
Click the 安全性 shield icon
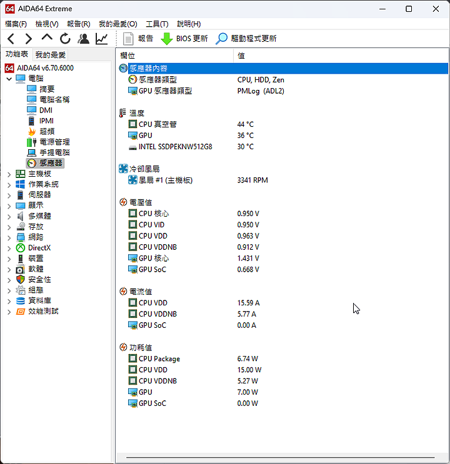tap(21, 279)
